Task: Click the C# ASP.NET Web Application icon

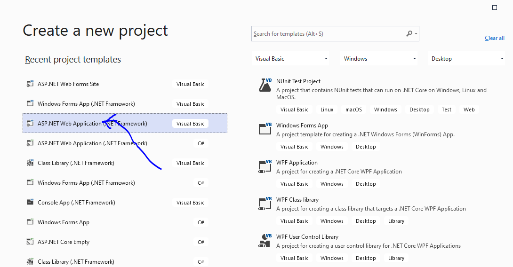Action: pyautogui.click(x=30, y=143)
